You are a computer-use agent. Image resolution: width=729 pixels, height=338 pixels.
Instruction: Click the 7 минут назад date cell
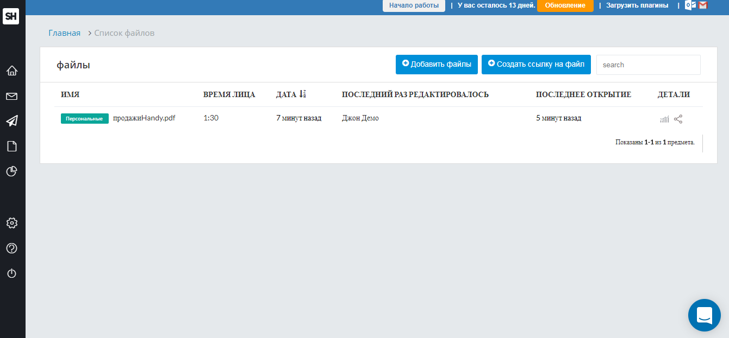tap(299, 118)
